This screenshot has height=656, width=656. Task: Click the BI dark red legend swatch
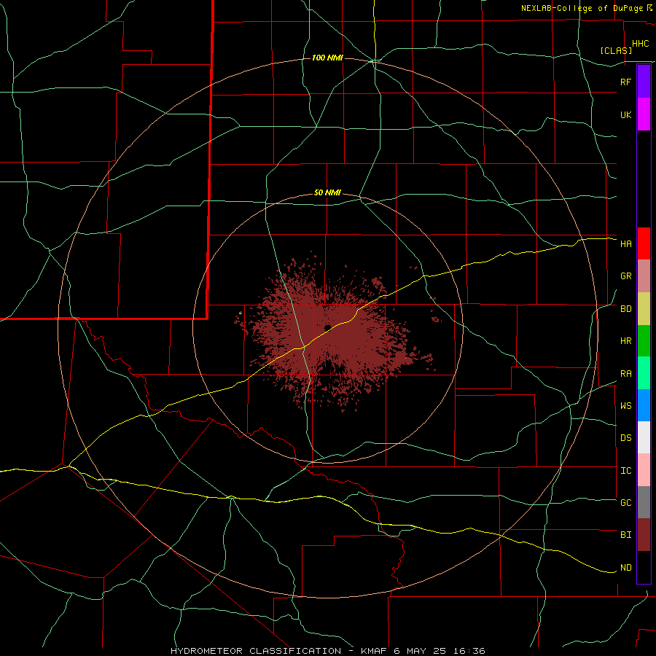pos(644,535)
